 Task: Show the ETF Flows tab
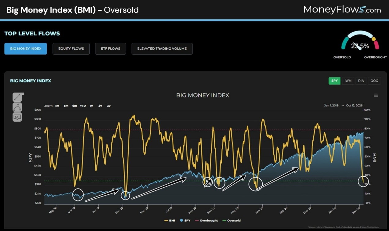coord(110,49)
